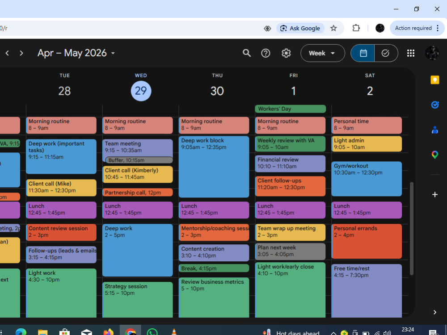Open the Google account avatar in calendar
447x335 pixels.
tap(432, 53)
